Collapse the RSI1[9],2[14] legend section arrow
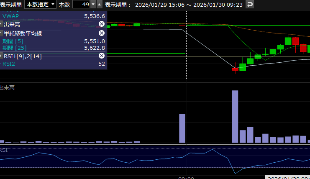Image resolution: width=310 pixels, height=179 pixels. pos(1,56)
